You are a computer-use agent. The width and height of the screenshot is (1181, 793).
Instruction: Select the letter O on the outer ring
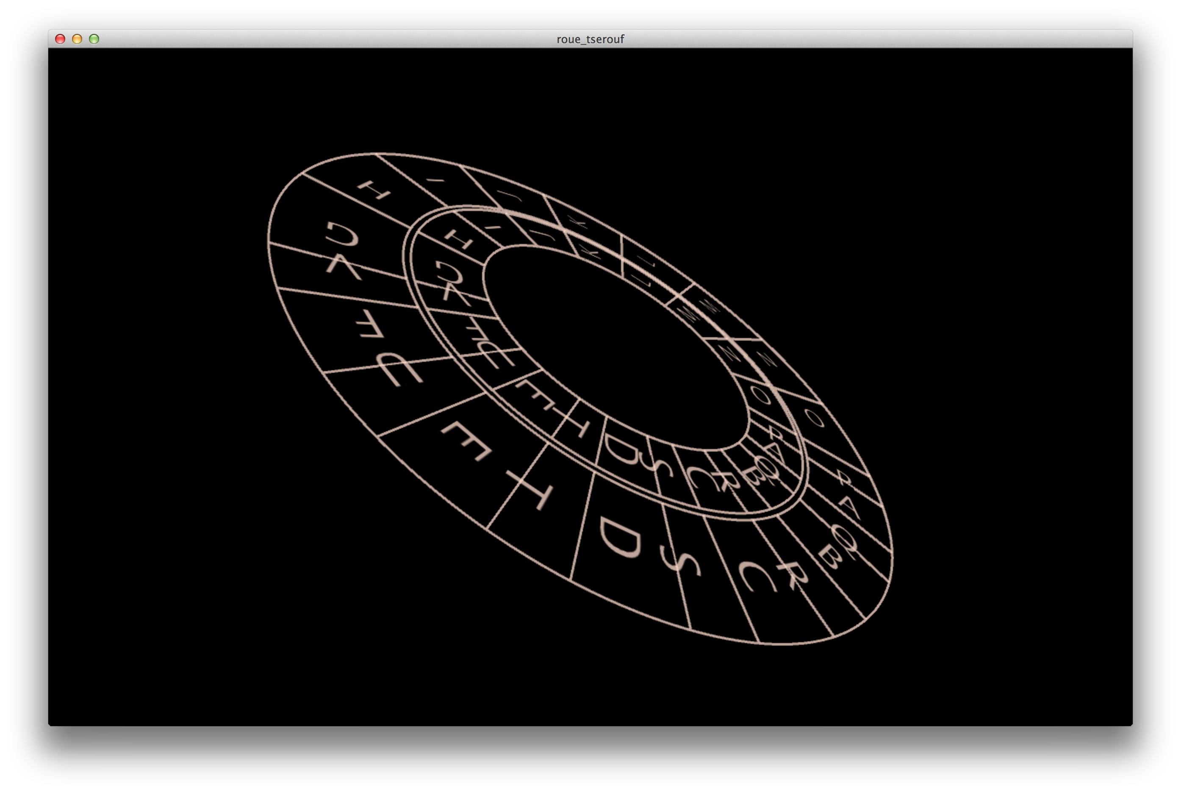(814, 418)
